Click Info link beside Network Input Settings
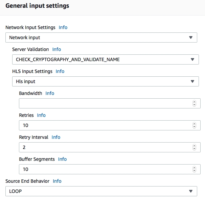Image resolution: width=205 pixels, height=200 pixels. tap(63, 27)
